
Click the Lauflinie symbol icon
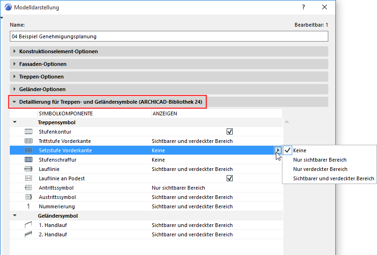(x=28, y=169)
